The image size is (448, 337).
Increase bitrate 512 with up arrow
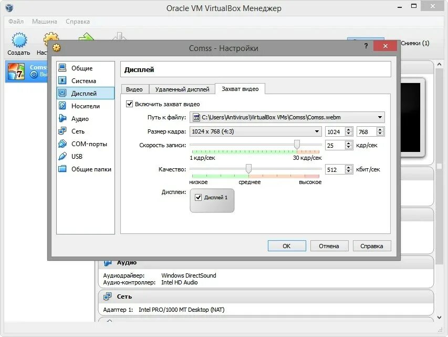[348, 167]
